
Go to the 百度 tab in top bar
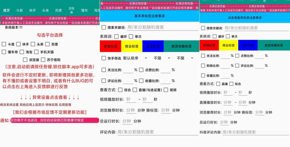tap(58, 10)
